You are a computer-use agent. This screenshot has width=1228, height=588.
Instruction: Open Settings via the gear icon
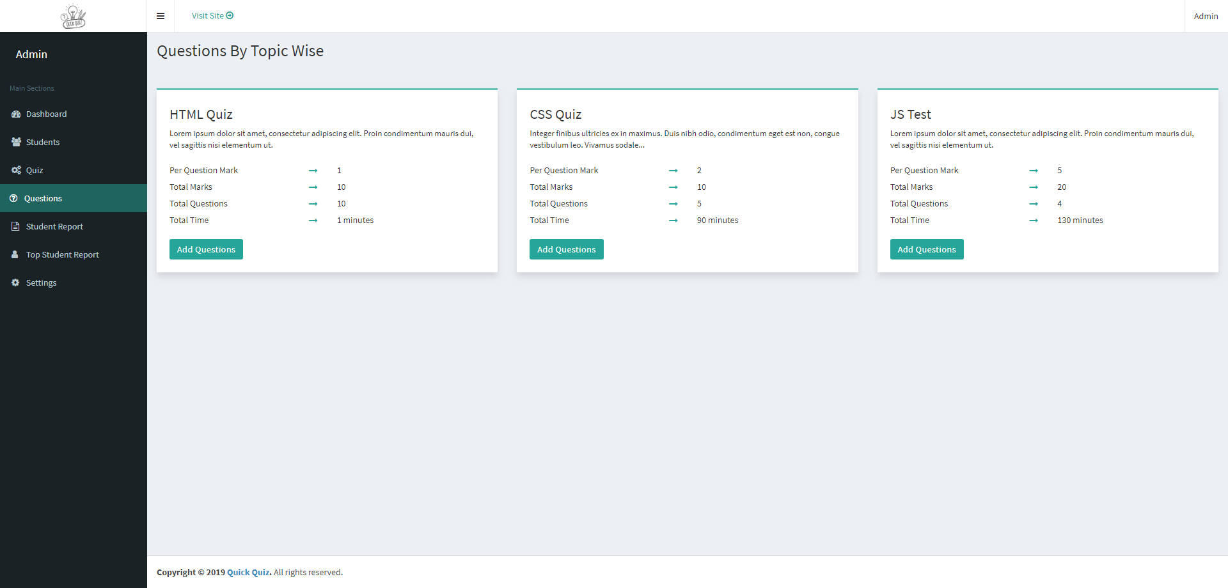pyautogui.click(x=15, y=282)
